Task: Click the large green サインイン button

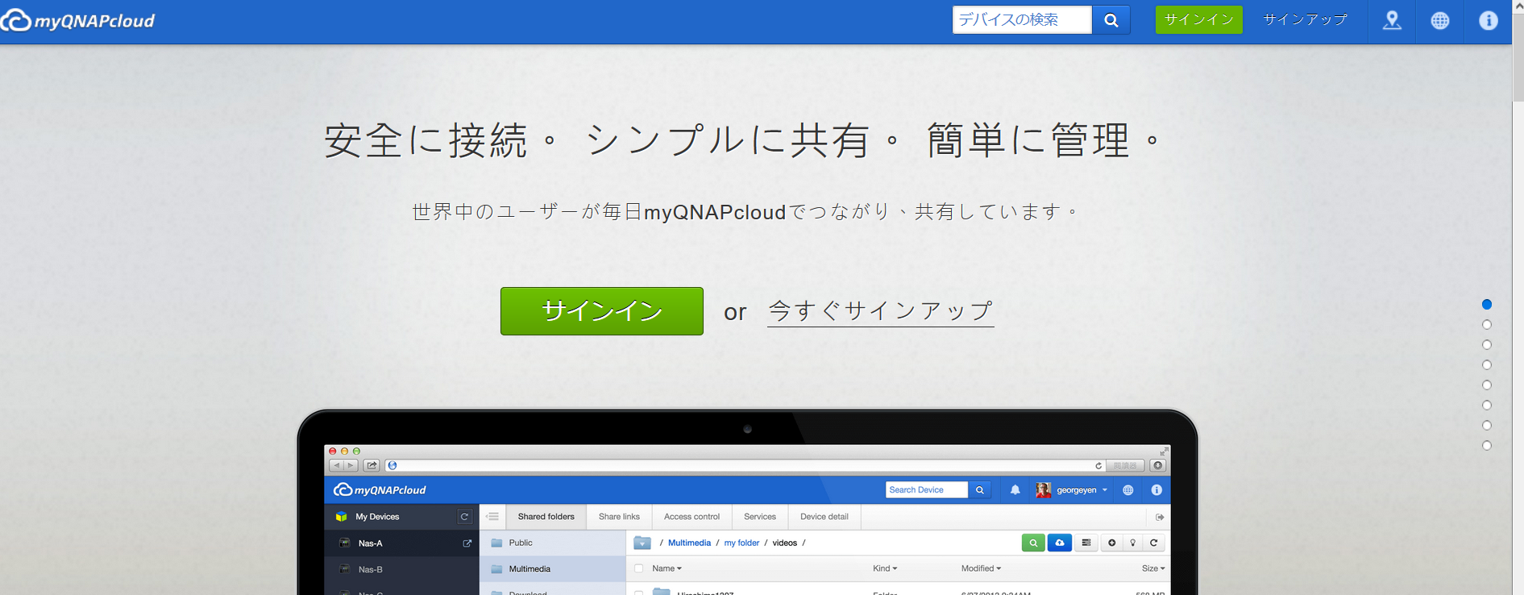Action: 602,311
